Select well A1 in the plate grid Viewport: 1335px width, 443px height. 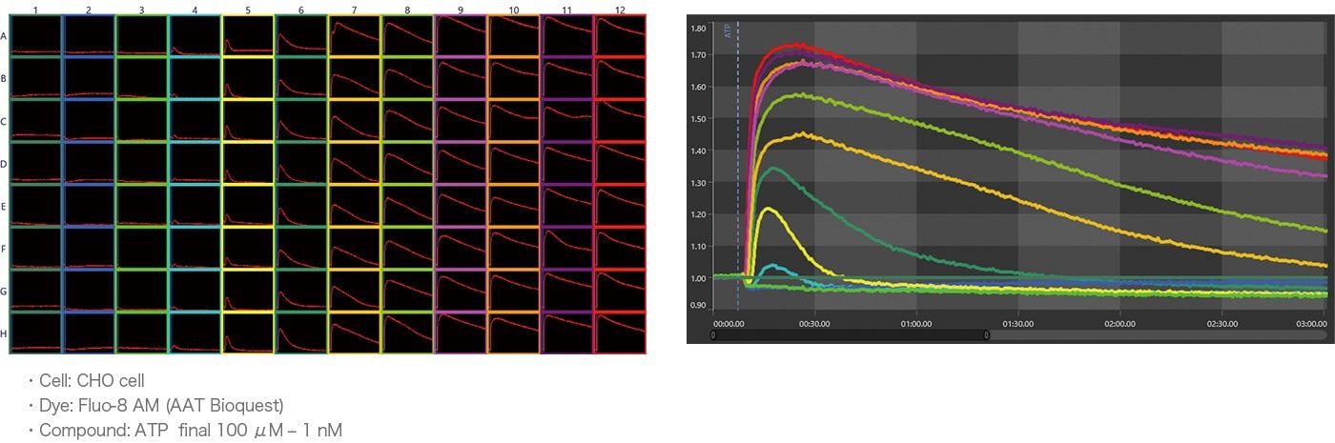[36, 37]
